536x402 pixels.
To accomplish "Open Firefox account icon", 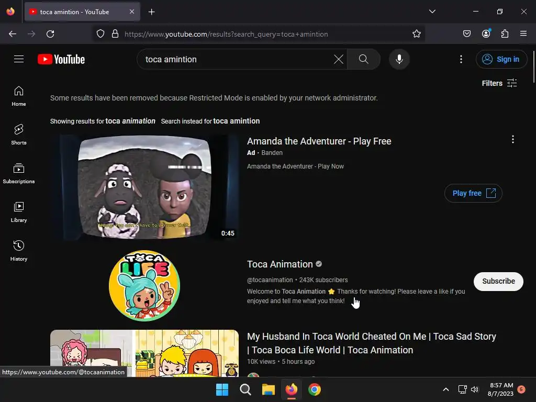I will (x=486, y=34).
